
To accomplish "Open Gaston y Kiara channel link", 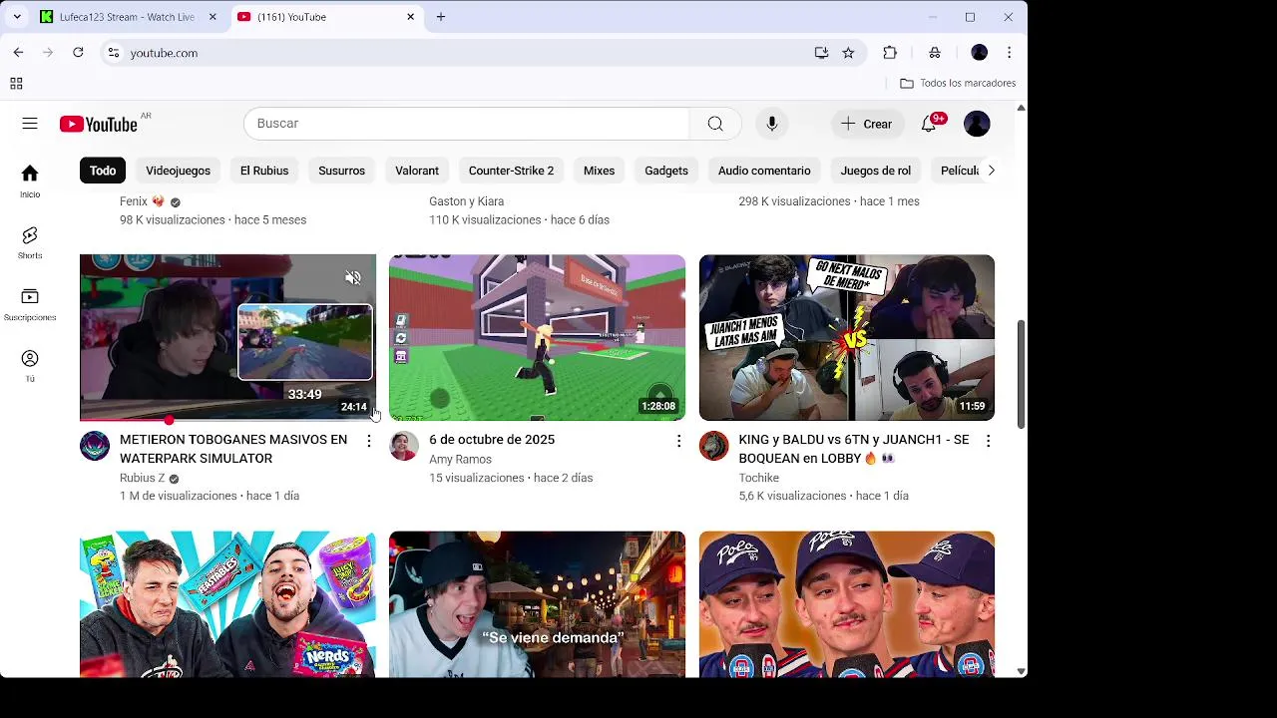I will [466, 201].
